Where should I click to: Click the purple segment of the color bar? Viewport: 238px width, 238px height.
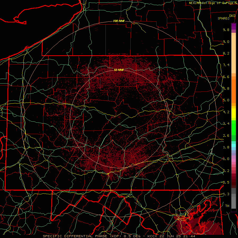(x=234, y=26)
